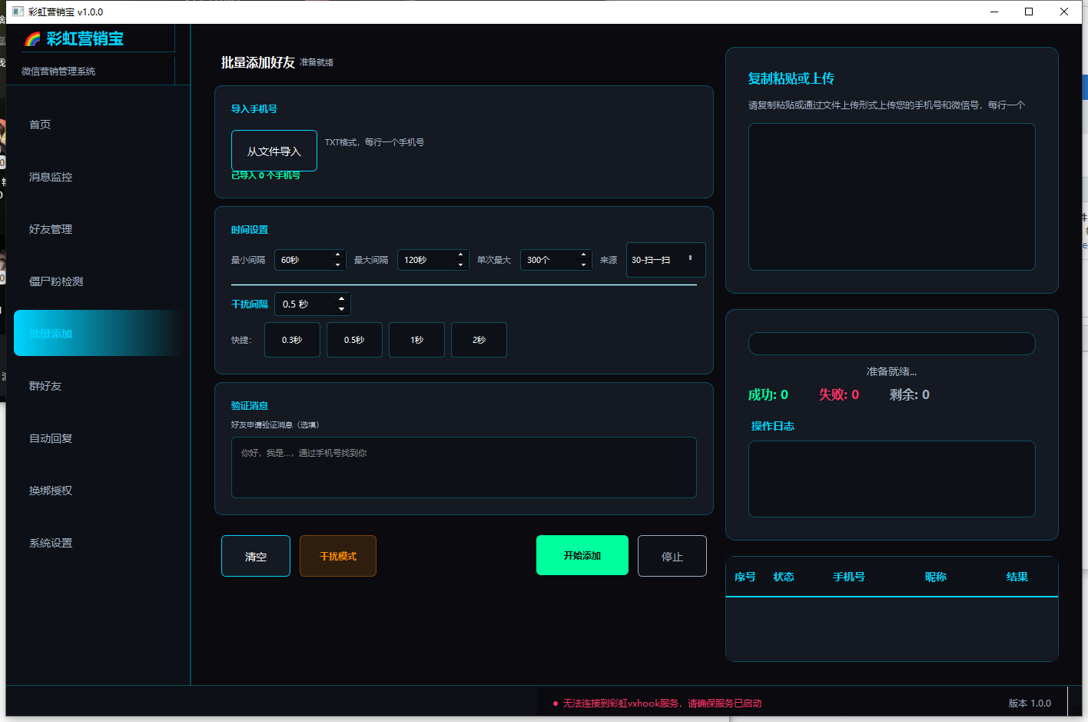Open the 来源 dropdown showing 30-扫一扫
The width and height of the screenshot is (1088, 722).
click(666, 260)
